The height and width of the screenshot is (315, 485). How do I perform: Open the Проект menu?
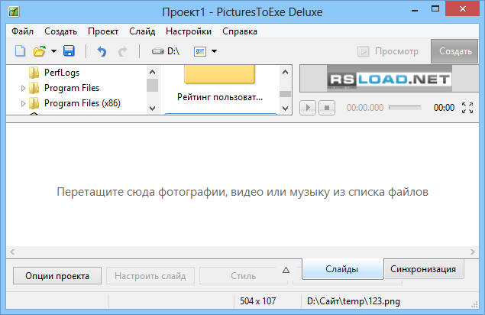pos(103,31)
